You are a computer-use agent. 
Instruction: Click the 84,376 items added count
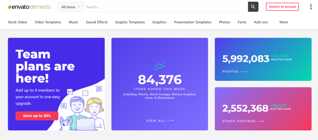pyautogui.click(x=160, y=80)
